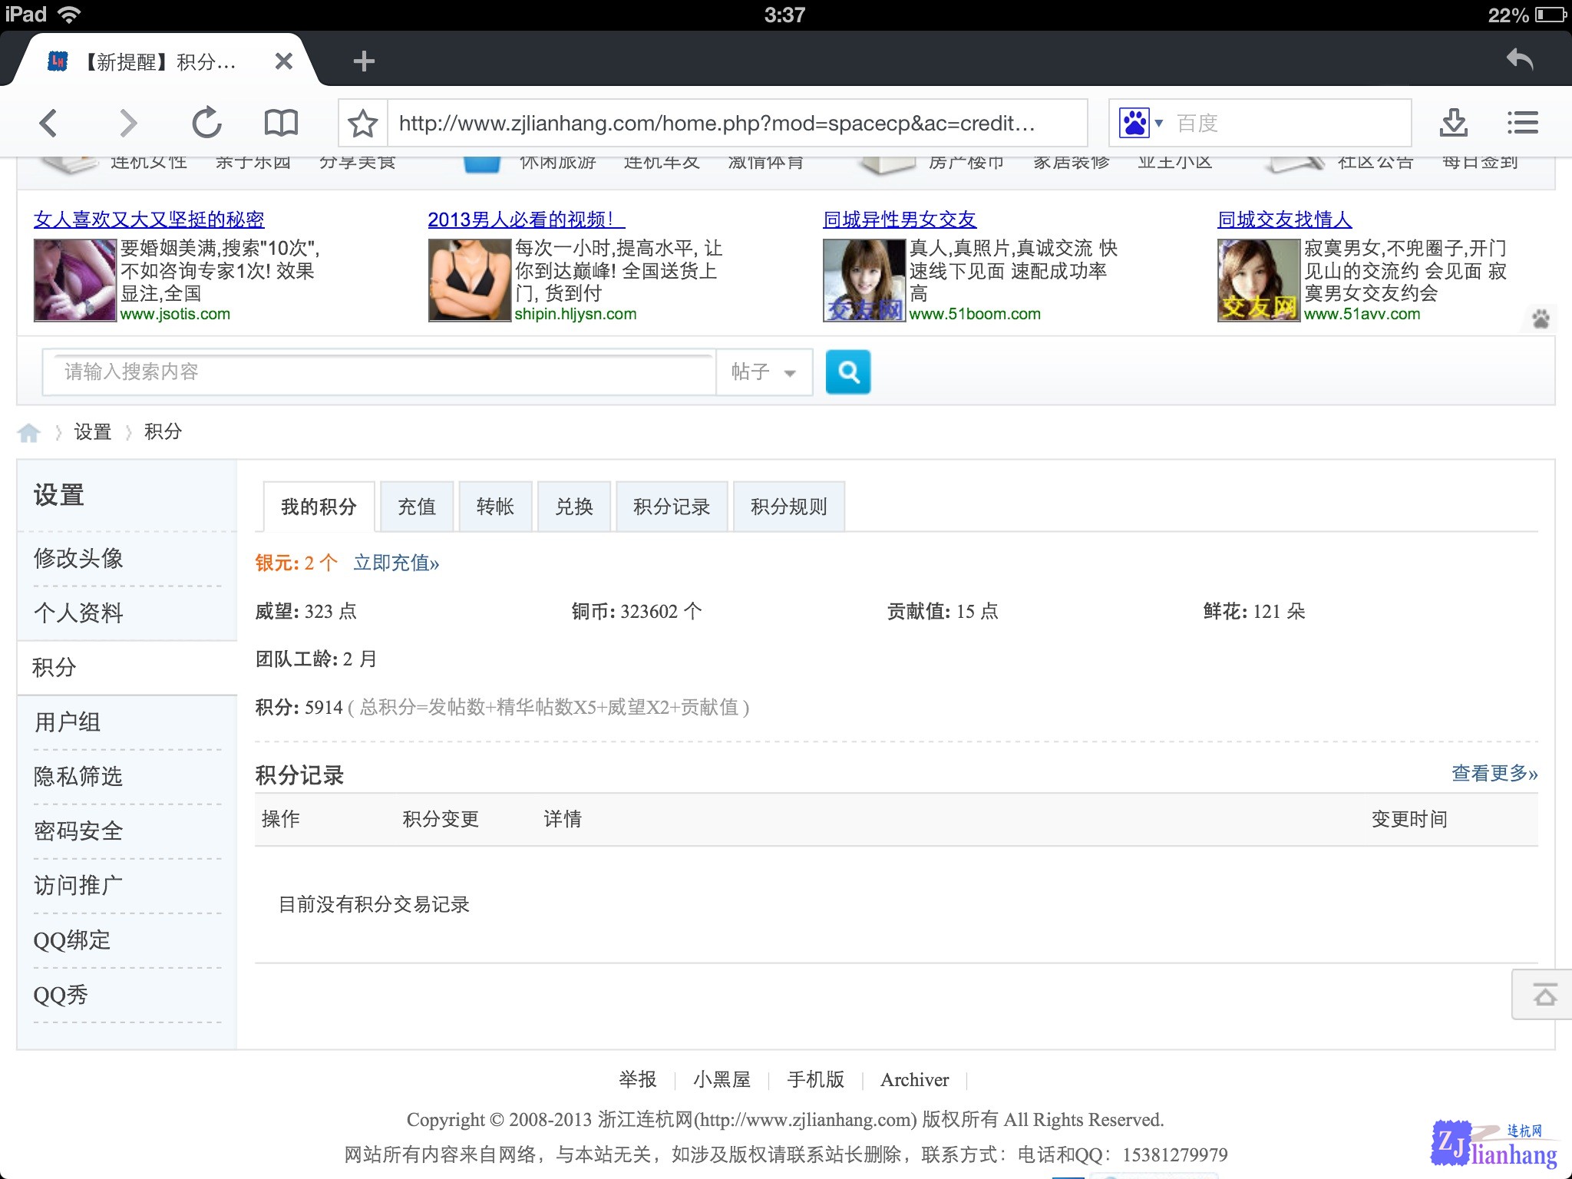Switch to the 积分记录 tab
The image size is (1572, 1179).
click(x=672, y=507)
